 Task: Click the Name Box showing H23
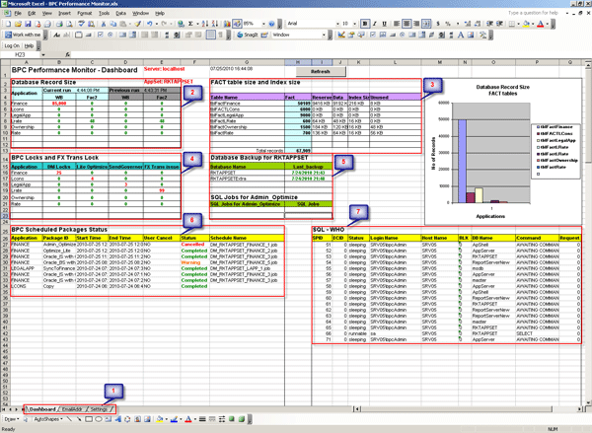pyautogui.click(x=22, y=55)
